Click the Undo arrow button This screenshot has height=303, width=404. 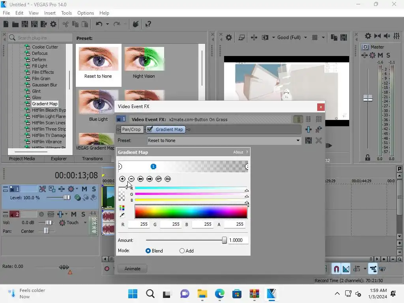(x=99, y=24)
